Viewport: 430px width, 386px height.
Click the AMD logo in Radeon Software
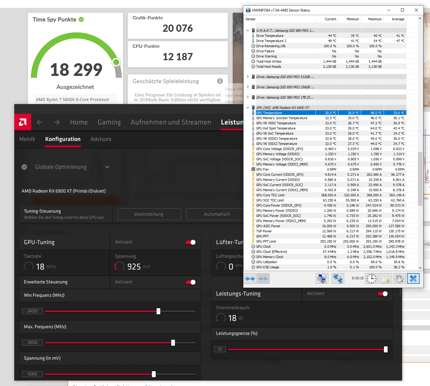(23, 122)
